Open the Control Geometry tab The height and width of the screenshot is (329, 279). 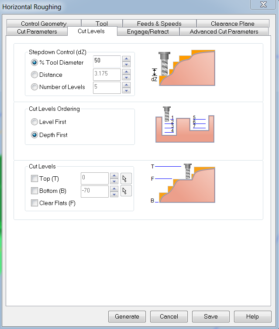tap(44, 24)
